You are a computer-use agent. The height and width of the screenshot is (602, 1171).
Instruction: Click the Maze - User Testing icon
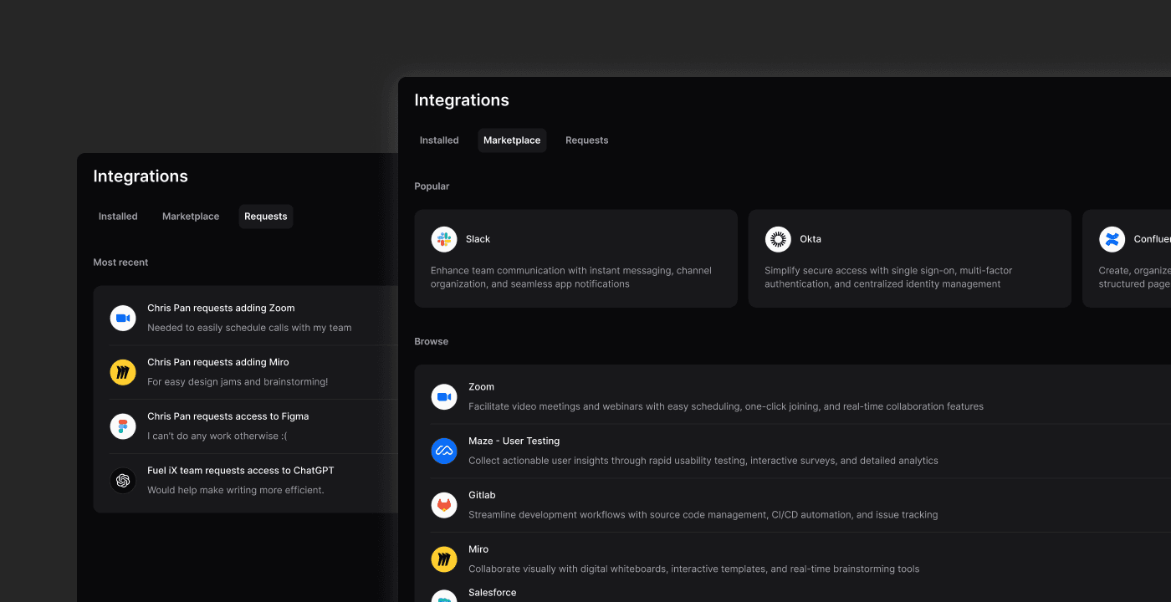444,451
